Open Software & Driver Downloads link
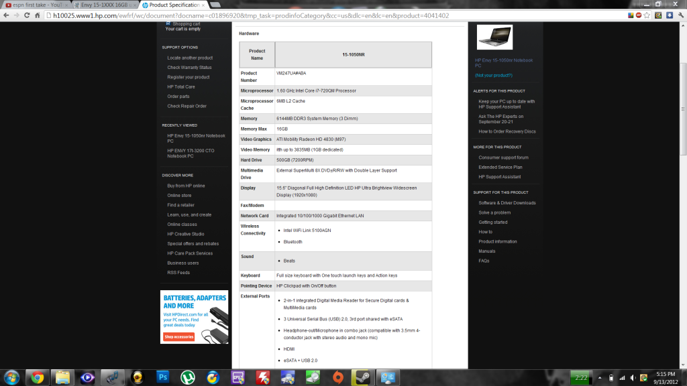 tap(507, 202)
